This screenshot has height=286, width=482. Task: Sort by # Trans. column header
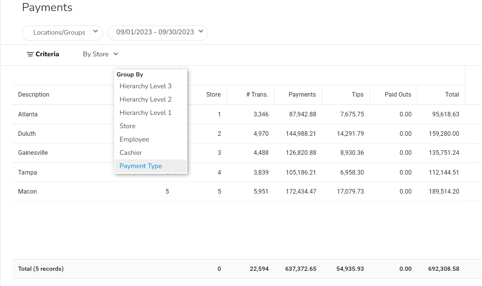click(257, 95)
